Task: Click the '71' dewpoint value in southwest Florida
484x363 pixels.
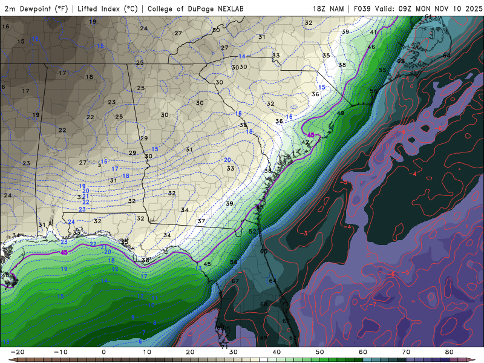Action: pos(224,347)
